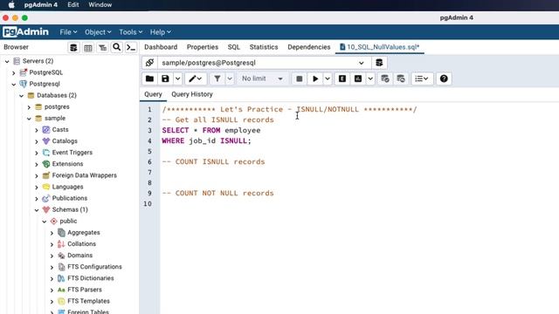Open the macOS Window menu

100,4
